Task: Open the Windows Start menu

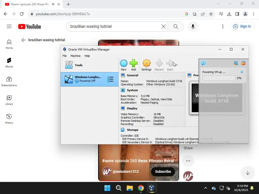Action: pos(107,188)
